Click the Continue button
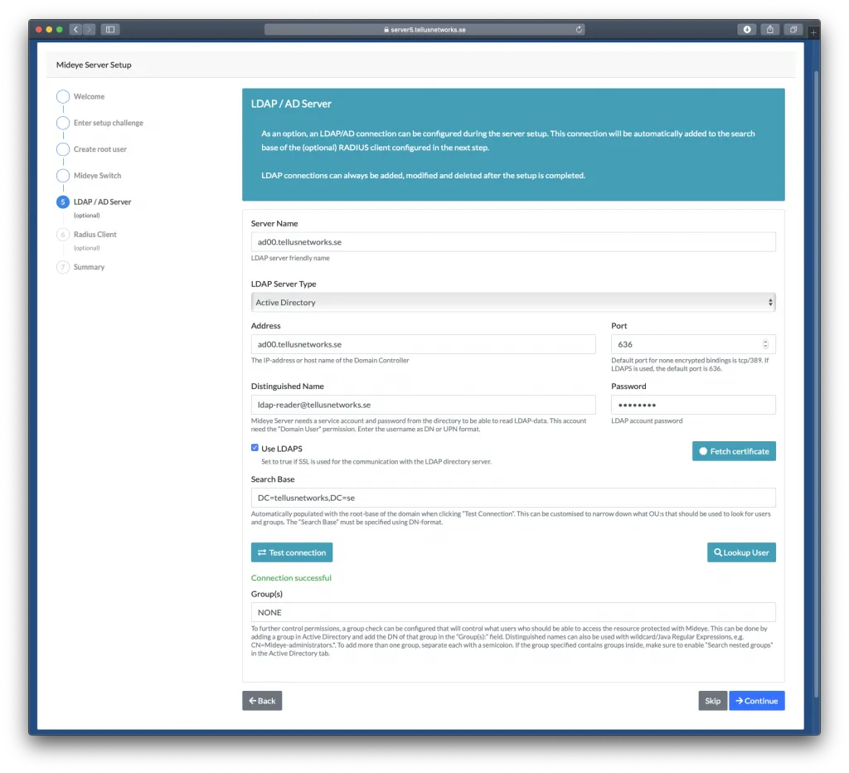849x773 pixels. point(756,700)
